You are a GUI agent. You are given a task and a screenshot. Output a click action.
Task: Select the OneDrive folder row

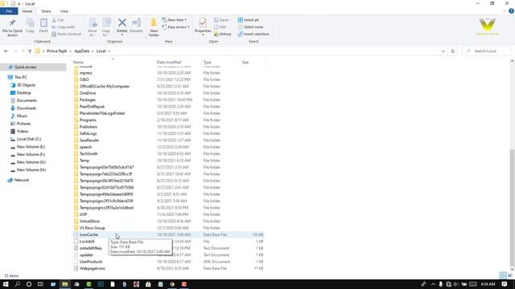168,93
